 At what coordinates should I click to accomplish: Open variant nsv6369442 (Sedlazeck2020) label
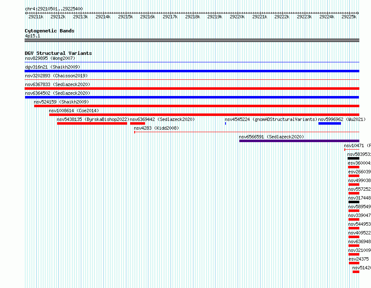(162, 119)
